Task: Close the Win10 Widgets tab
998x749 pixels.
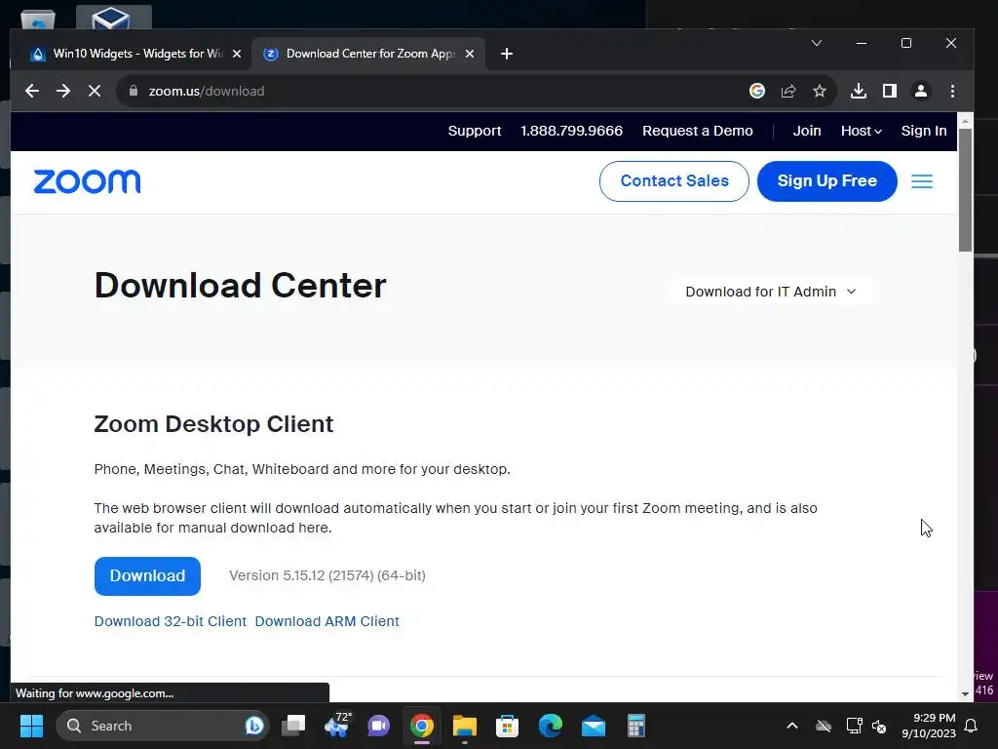Action: click(x=237, y=55)
